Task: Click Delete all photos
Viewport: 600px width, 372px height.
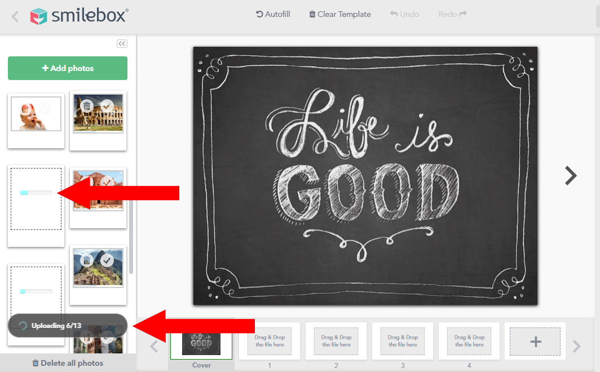Action: [67, 363]
